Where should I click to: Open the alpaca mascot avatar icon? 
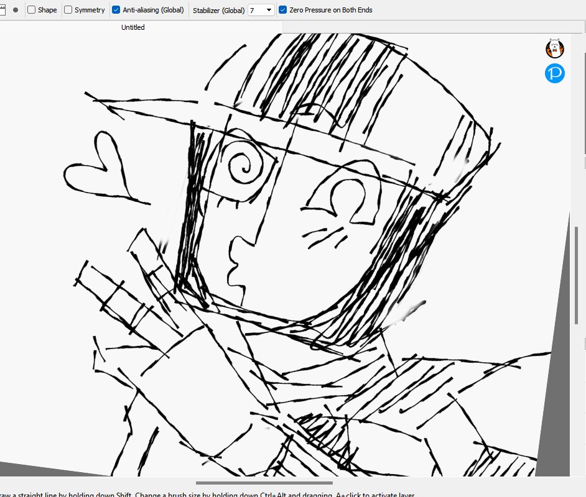click(x=555, y=48)
